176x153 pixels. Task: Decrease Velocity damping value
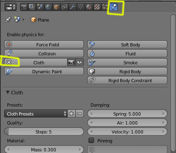coord(91,131)
